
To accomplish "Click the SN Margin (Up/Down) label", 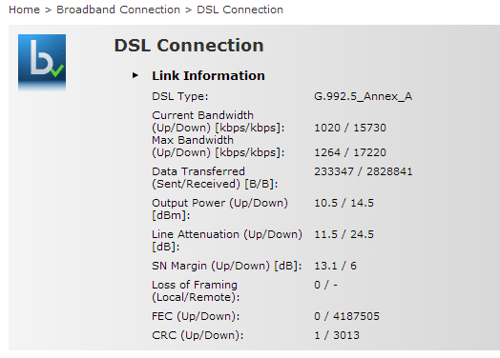I will [227, 266].
